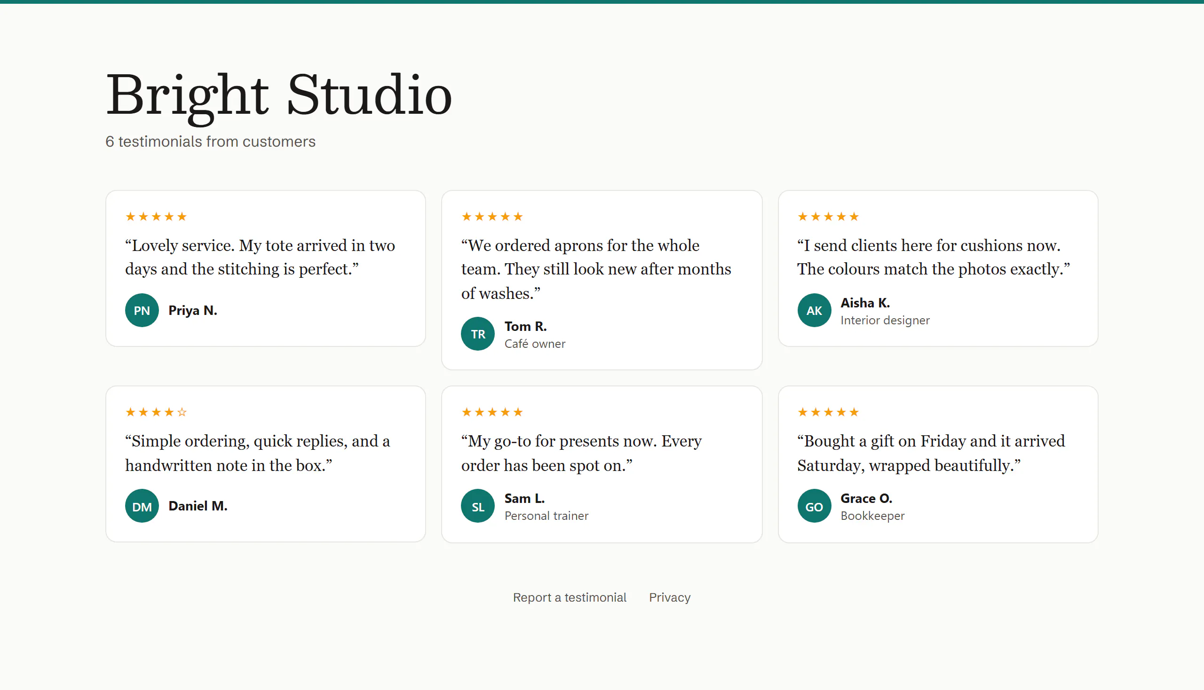Click star rating on Sam L.'s card

pos(492,412)
